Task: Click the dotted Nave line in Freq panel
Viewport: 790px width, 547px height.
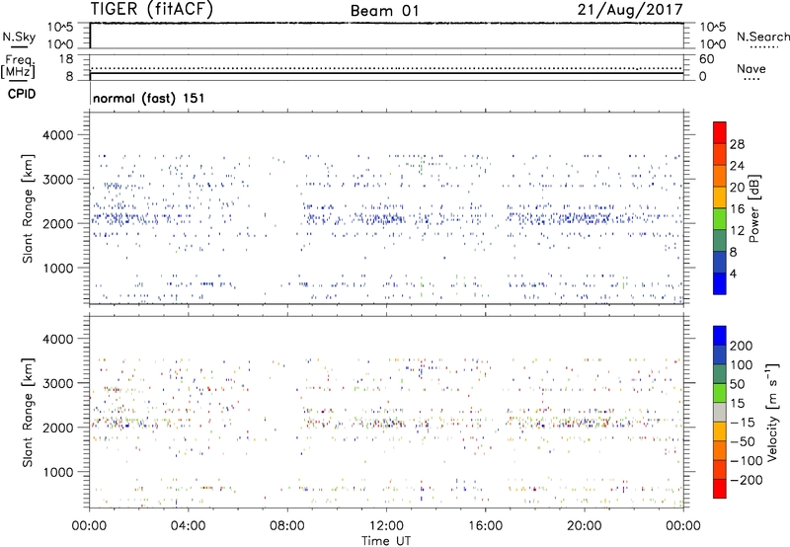Action: (x=386, y=68)
